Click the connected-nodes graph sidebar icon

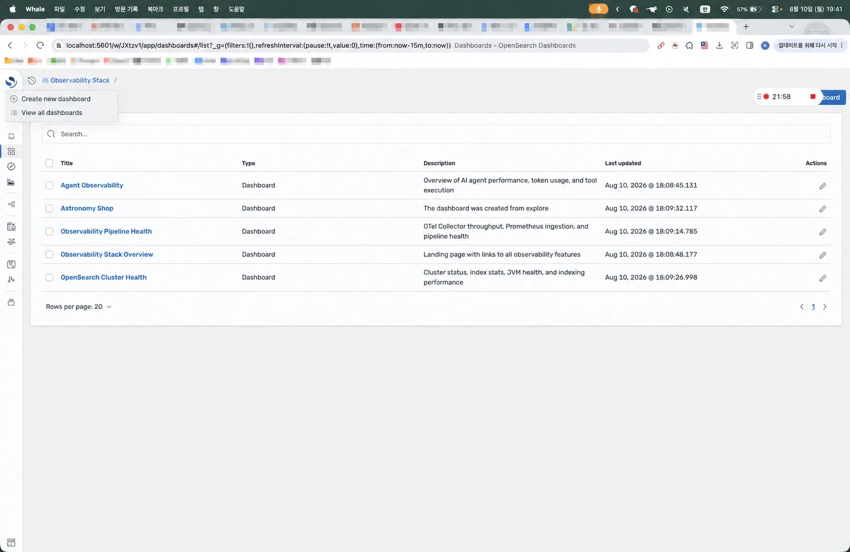pos(11,204)
